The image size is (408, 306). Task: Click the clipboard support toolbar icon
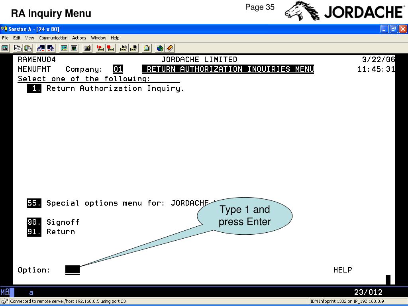point(147,48)
